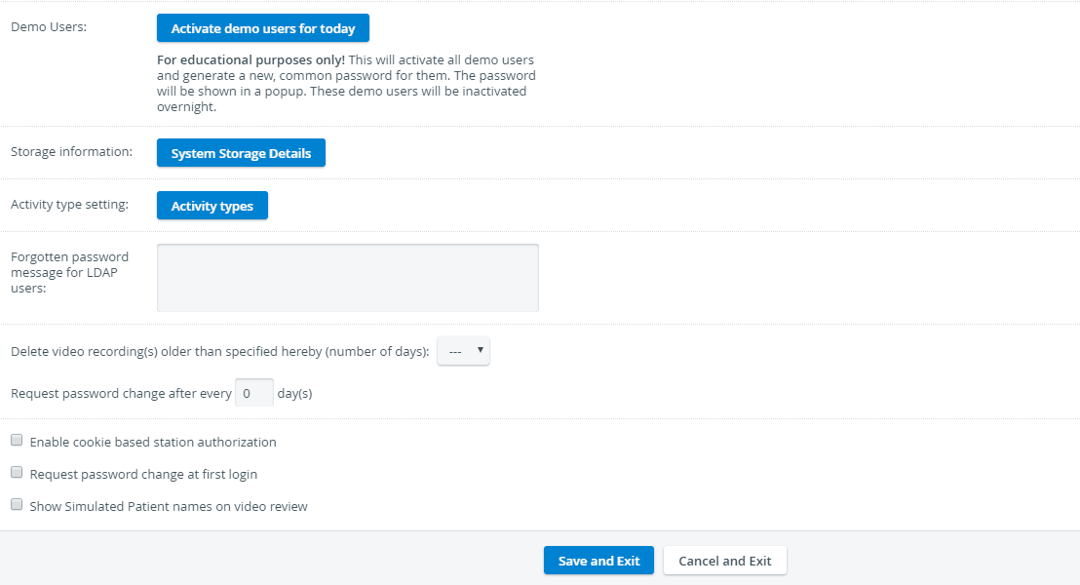Click the Forgotten password message for LDAP label

[69, 272]
